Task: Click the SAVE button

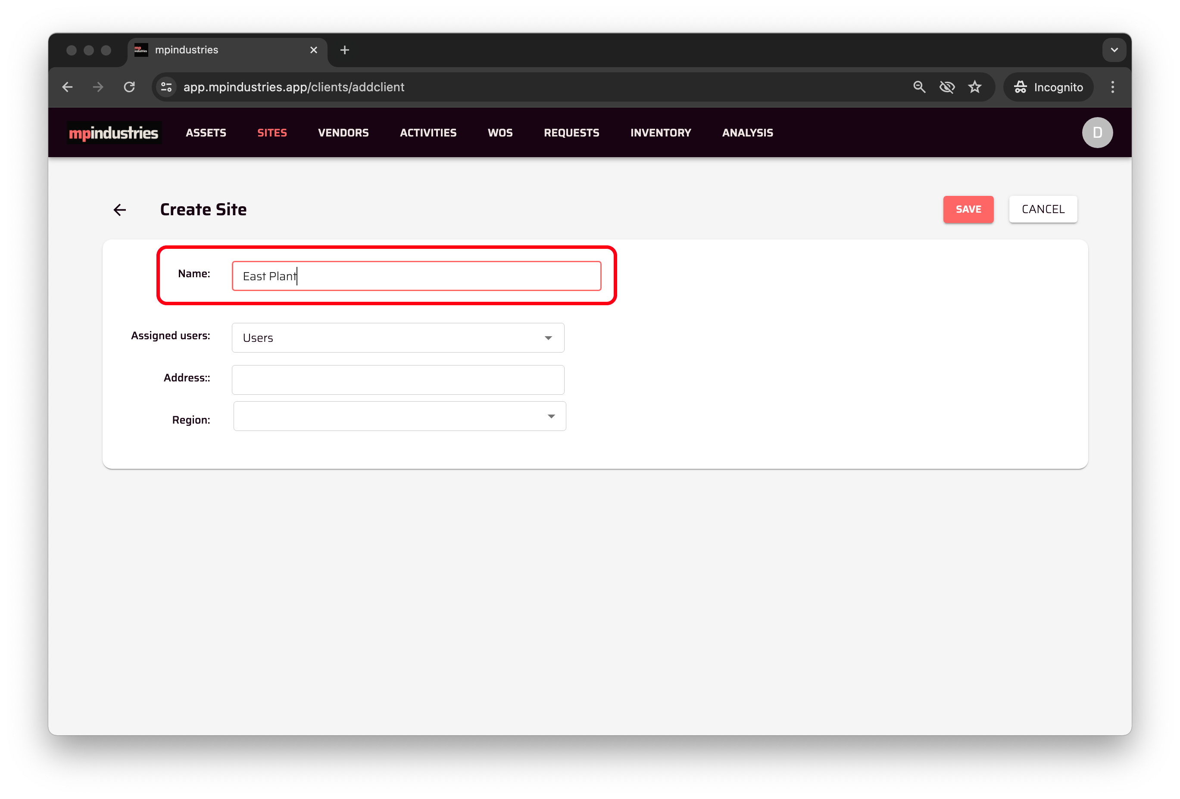Action: click(968, 210)
